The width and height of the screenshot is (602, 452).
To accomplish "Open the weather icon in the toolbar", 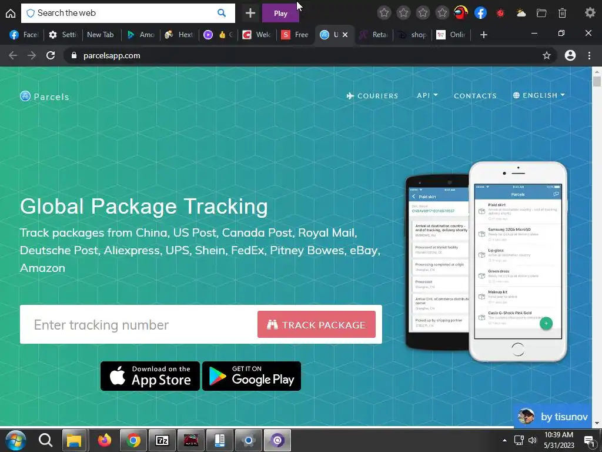I will click(x=521, y=13).
